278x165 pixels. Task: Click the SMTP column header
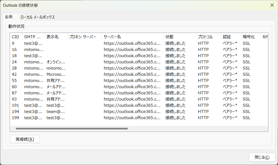click(x=34, y=37)
